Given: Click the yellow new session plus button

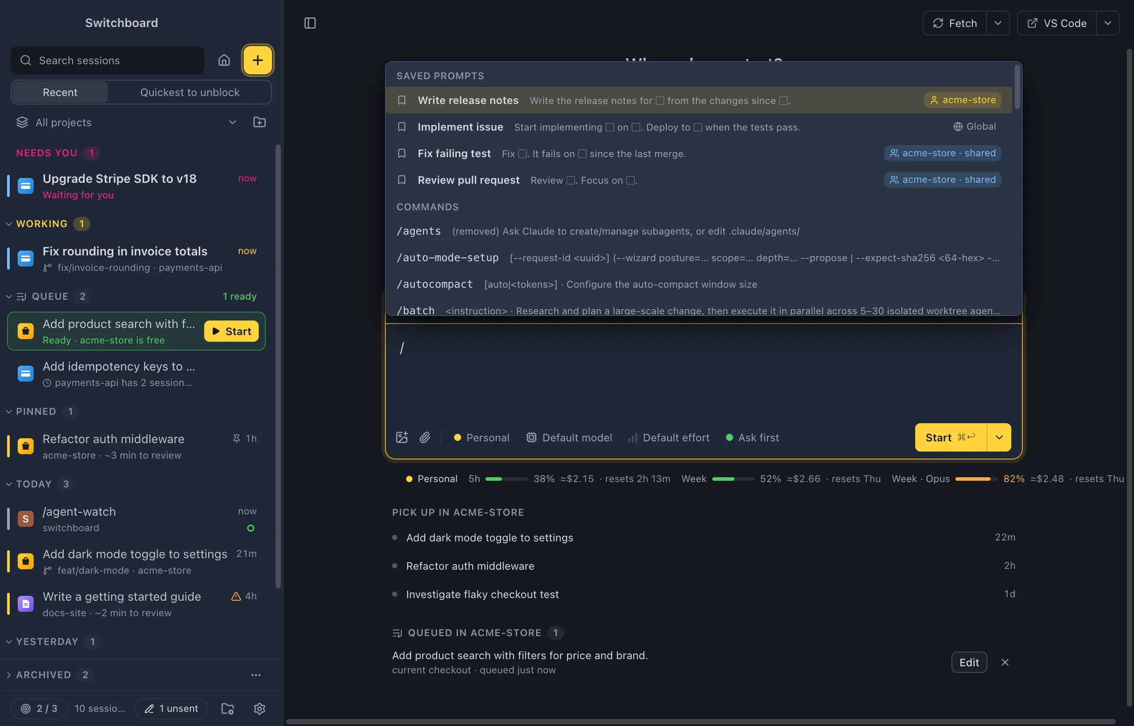Looking at the screenshot, I should pos(257,60).
